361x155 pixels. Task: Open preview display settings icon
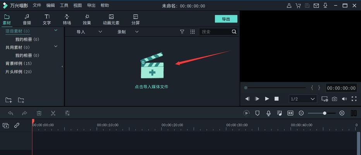[325, 99]
